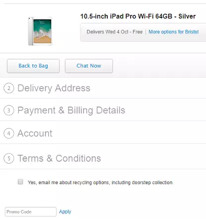Go Back to Bag
Image resolution: width=206 pixels, height=219 pixels.
[33, 66]
